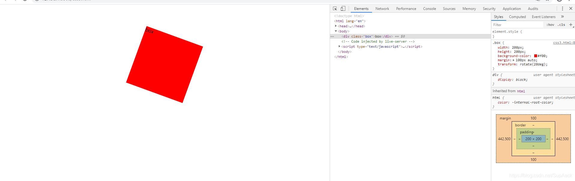The width and height of the screenshot is (575, 181).
Task: Open the Elements tab
Action: pos(361,9)
